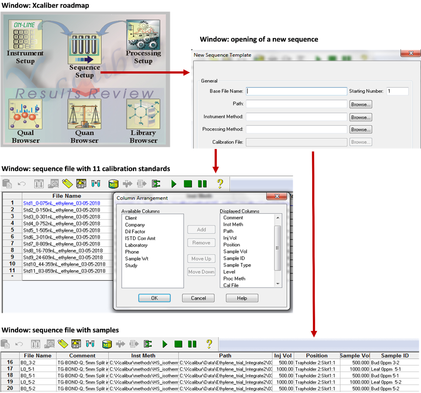Click test tubes icon in calibration standards toolbar
The height and width of the screenshot is (393, 421).
tap(95, 184)
